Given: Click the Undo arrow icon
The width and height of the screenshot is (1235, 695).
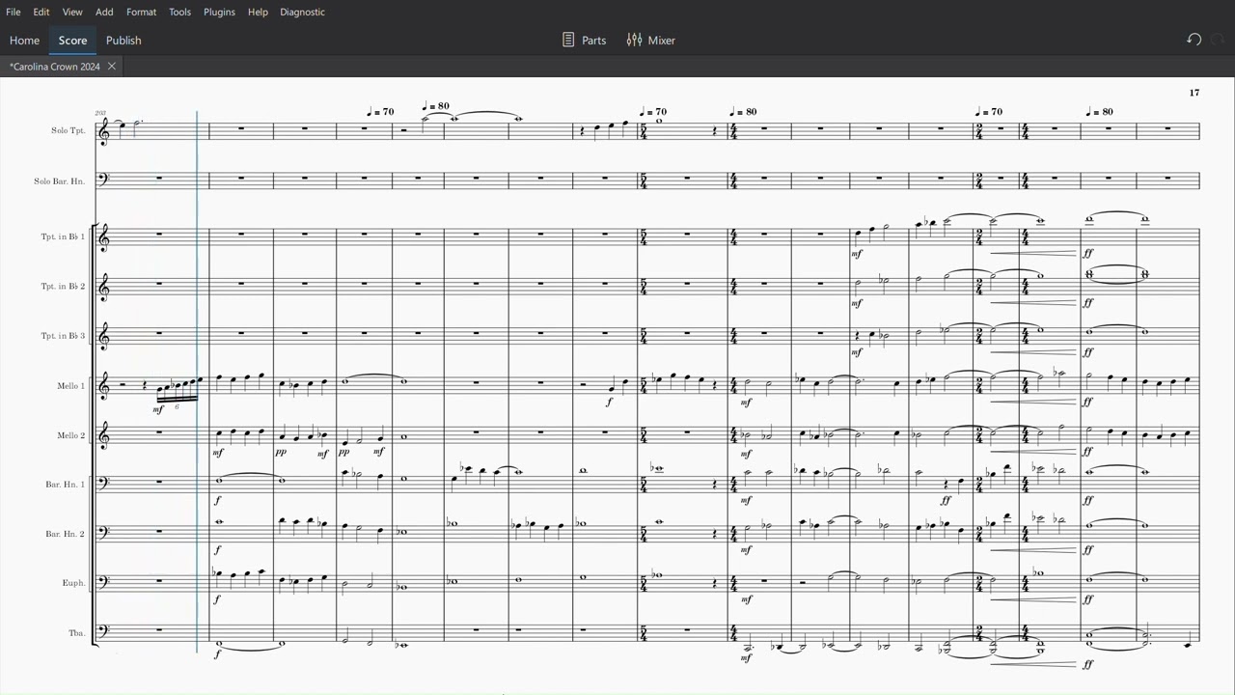Looking at the screenshot, I should click(x=1194, y=40).
